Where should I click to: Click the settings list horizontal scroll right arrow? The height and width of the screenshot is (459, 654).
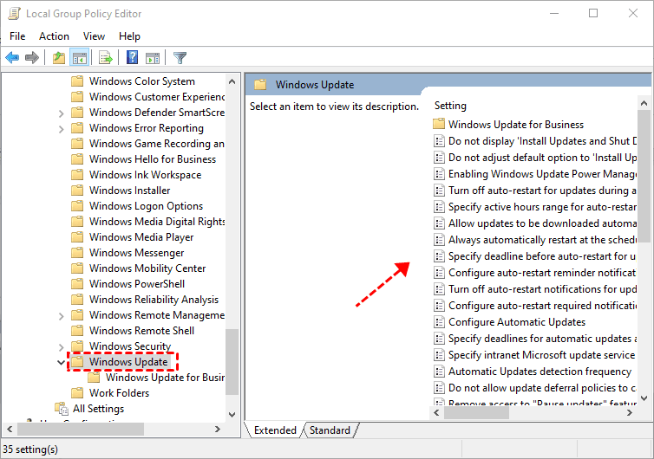630,413
